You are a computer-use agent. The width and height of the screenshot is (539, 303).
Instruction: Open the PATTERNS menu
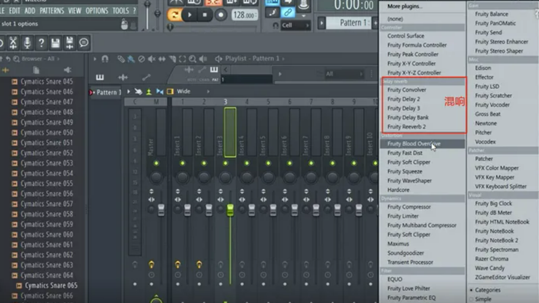click(52, 10)
